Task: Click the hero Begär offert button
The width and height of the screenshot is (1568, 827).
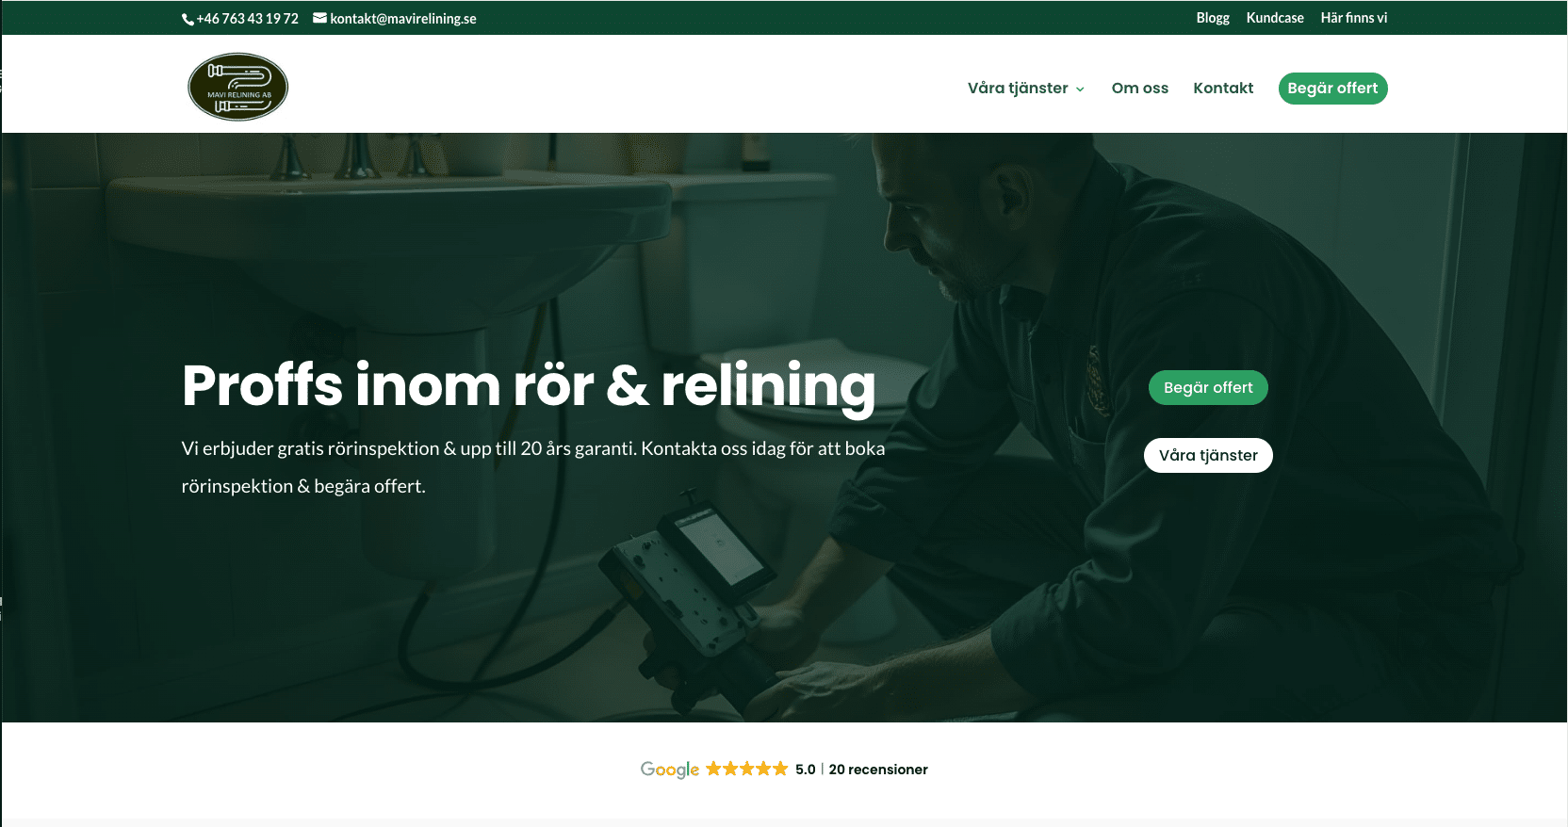Action: point(1208,387)
